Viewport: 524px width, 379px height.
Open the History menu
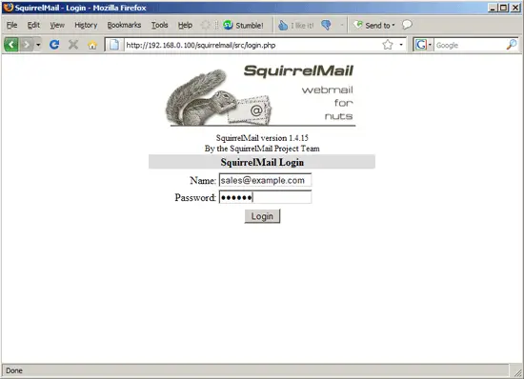(x=86, y=25)
